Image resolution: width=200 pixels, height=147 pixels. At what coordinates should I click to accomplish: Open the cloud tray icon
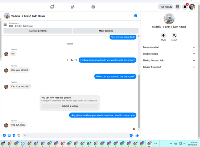tap(176, 143)
